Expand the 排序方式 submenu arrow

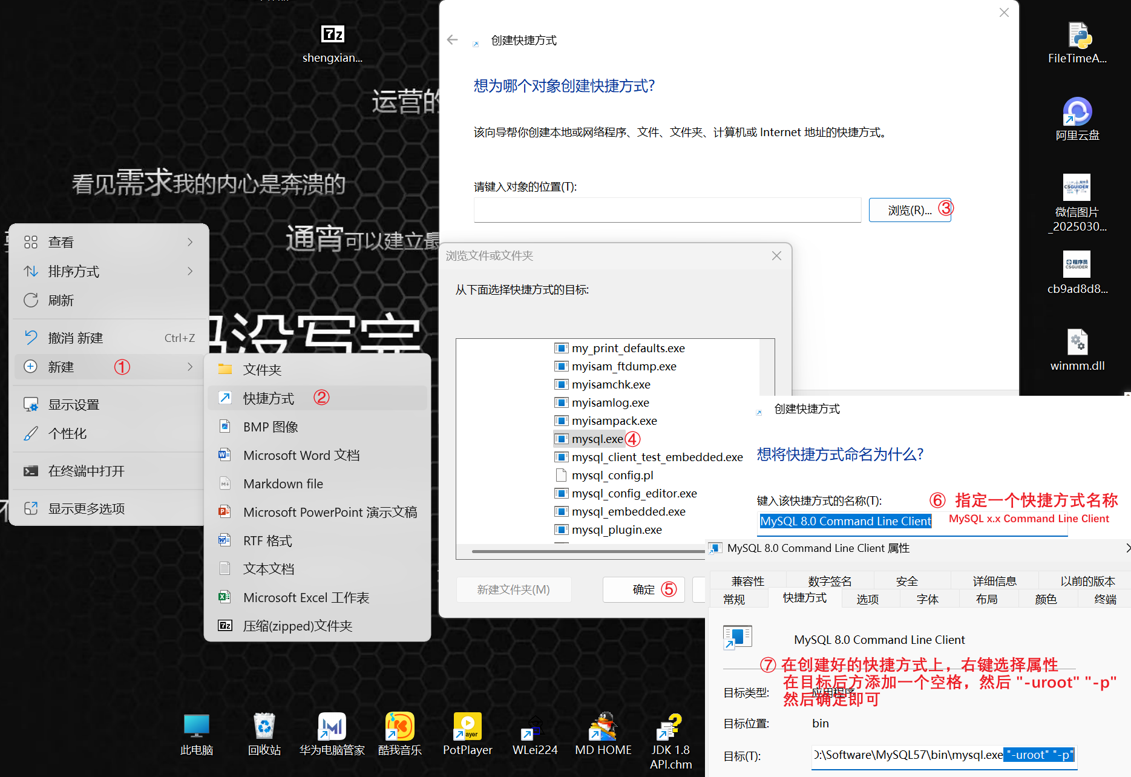(190, 271)
